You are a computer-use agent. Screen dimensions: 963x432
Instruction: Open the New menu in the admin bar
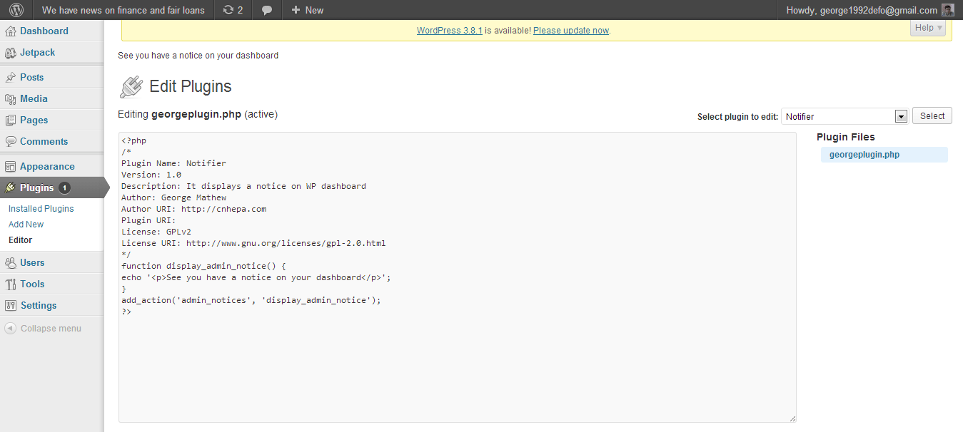(306, 10)
